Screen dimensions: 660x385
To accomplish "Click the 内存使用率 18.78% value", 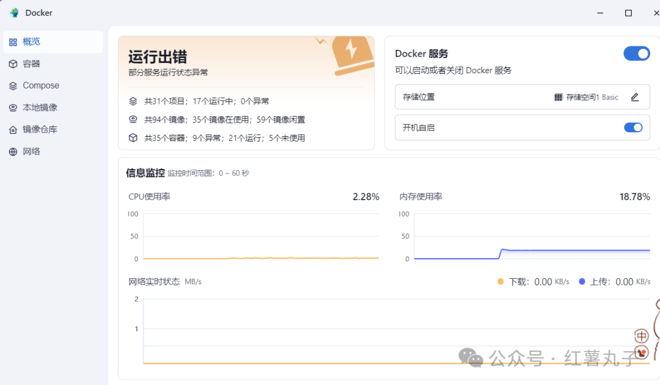I will pyautogui.click(x=635, y=196).
